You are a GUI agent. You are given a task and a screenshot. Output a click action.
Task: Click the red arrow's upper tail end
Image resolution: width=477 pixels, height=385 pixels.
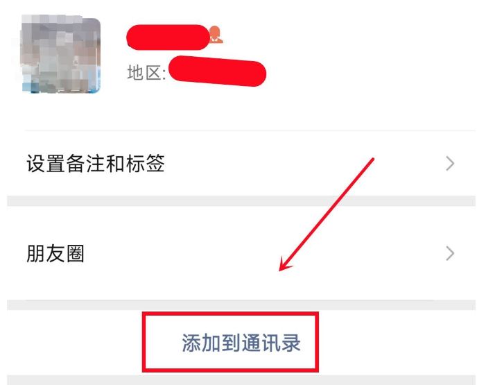(372, 160)
